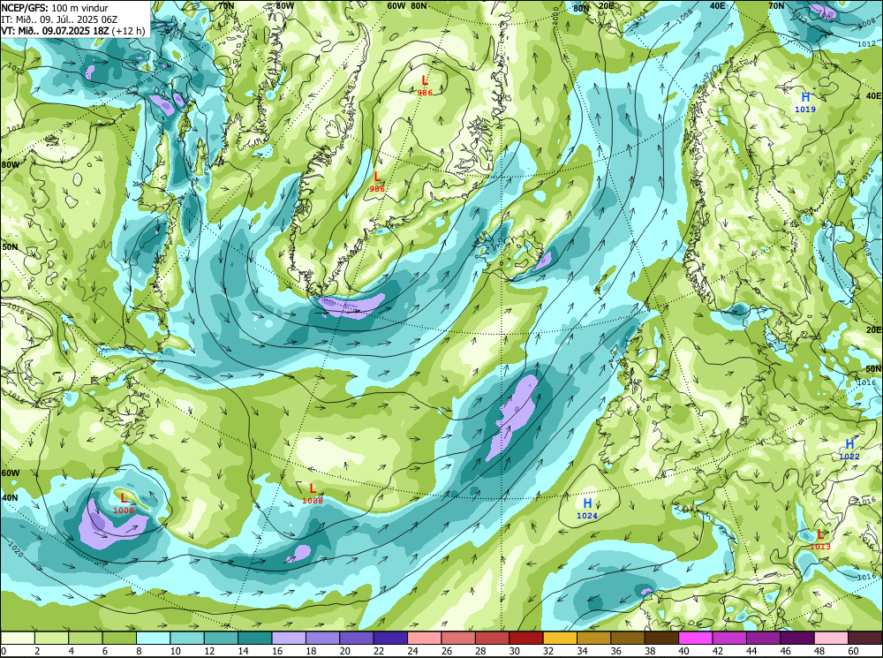Pick the 26–28 m/s legend swatch

point(458,638)
